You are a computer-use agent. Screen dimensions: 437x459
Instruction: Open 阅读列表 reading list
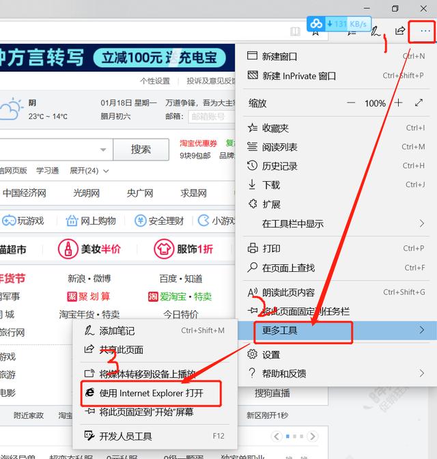pos(336,147)
